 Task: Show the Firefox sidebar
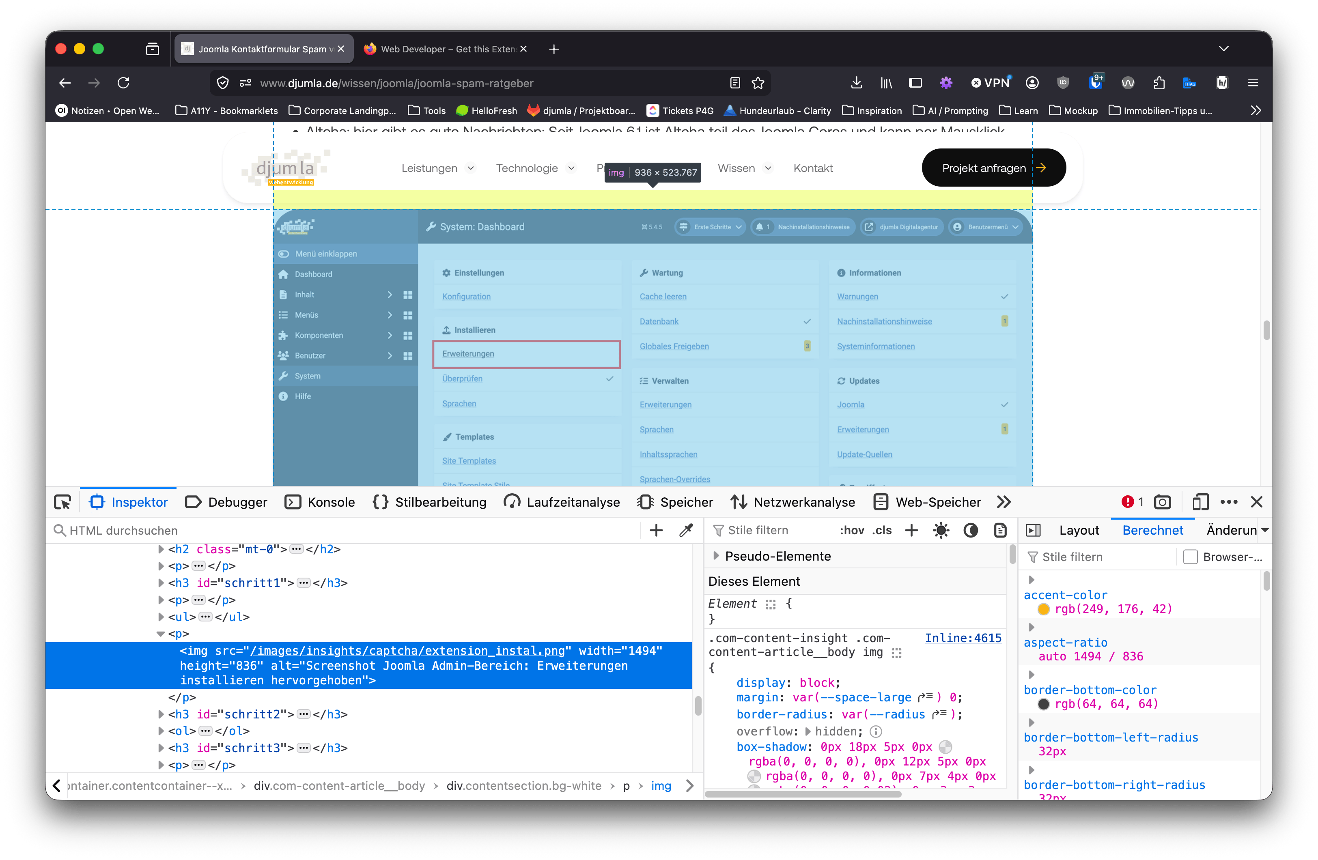coord(915,82)
